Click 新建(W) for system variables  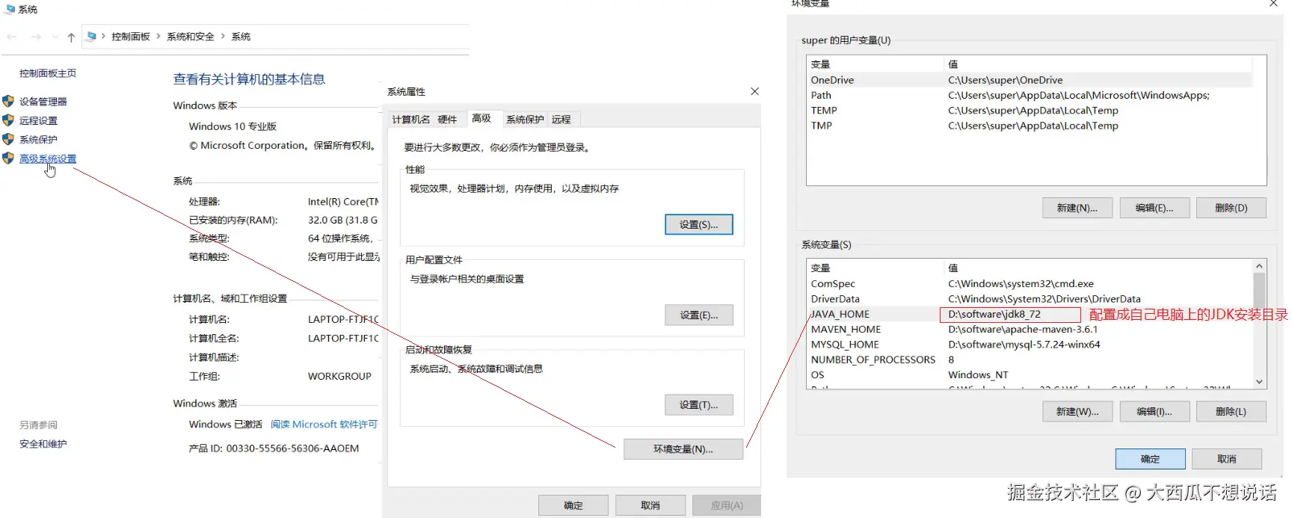point(1077,412)
